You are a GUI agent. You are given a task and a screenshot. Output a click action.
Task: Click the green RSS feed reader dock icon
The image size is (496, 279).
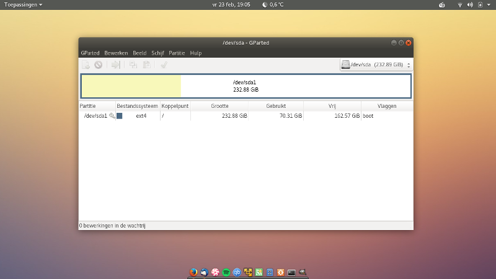coord(259,272)
